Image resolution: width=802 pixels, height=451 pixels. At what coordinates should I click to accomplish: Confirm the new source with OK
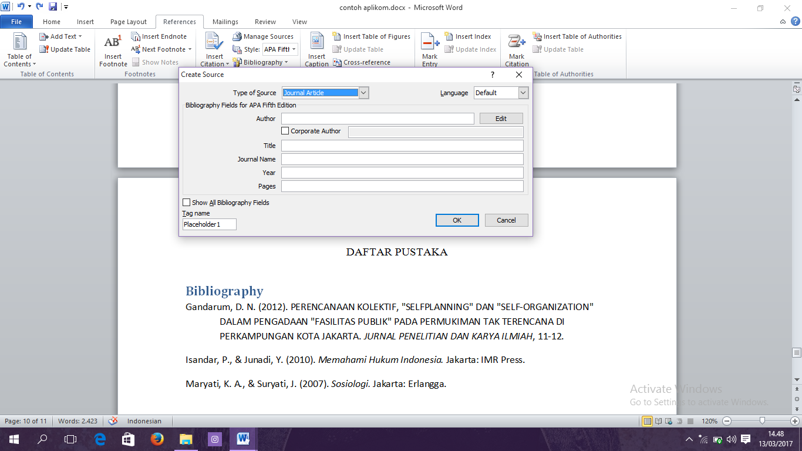(457, 220)
